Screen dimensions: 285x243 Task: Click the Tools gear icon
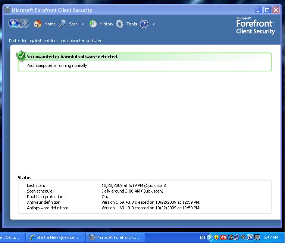(120, 24)
